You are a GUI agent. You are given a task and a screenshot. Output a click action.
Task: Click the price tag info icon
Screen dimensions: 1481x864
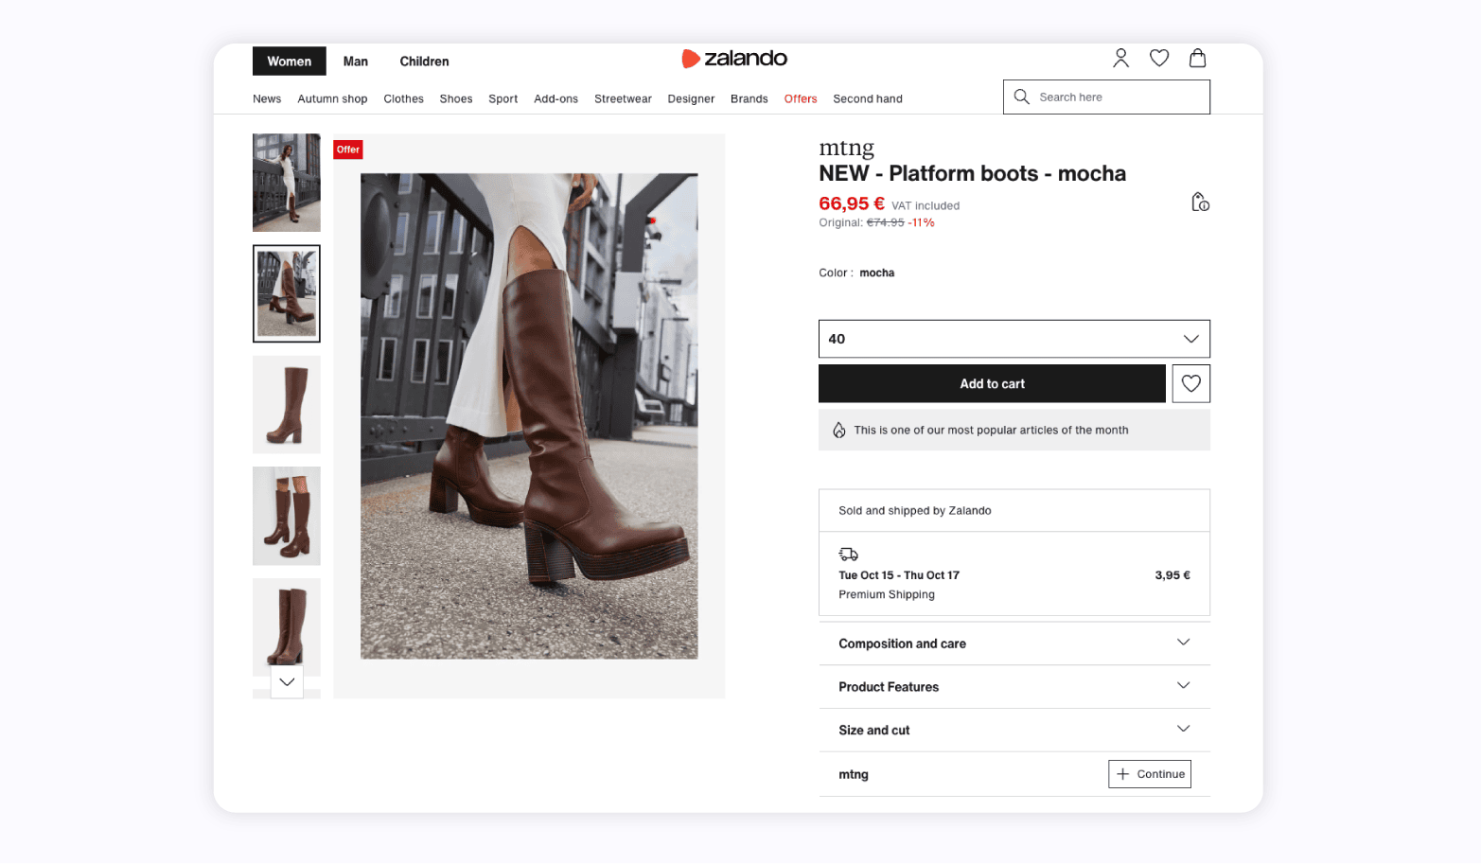click(x=1200, y=202)
